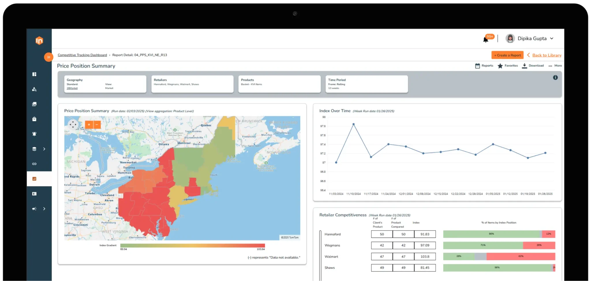The image size is (591, 281).
Task: Expand the sidebar with orange double-arrow
Action: [48, 57]
